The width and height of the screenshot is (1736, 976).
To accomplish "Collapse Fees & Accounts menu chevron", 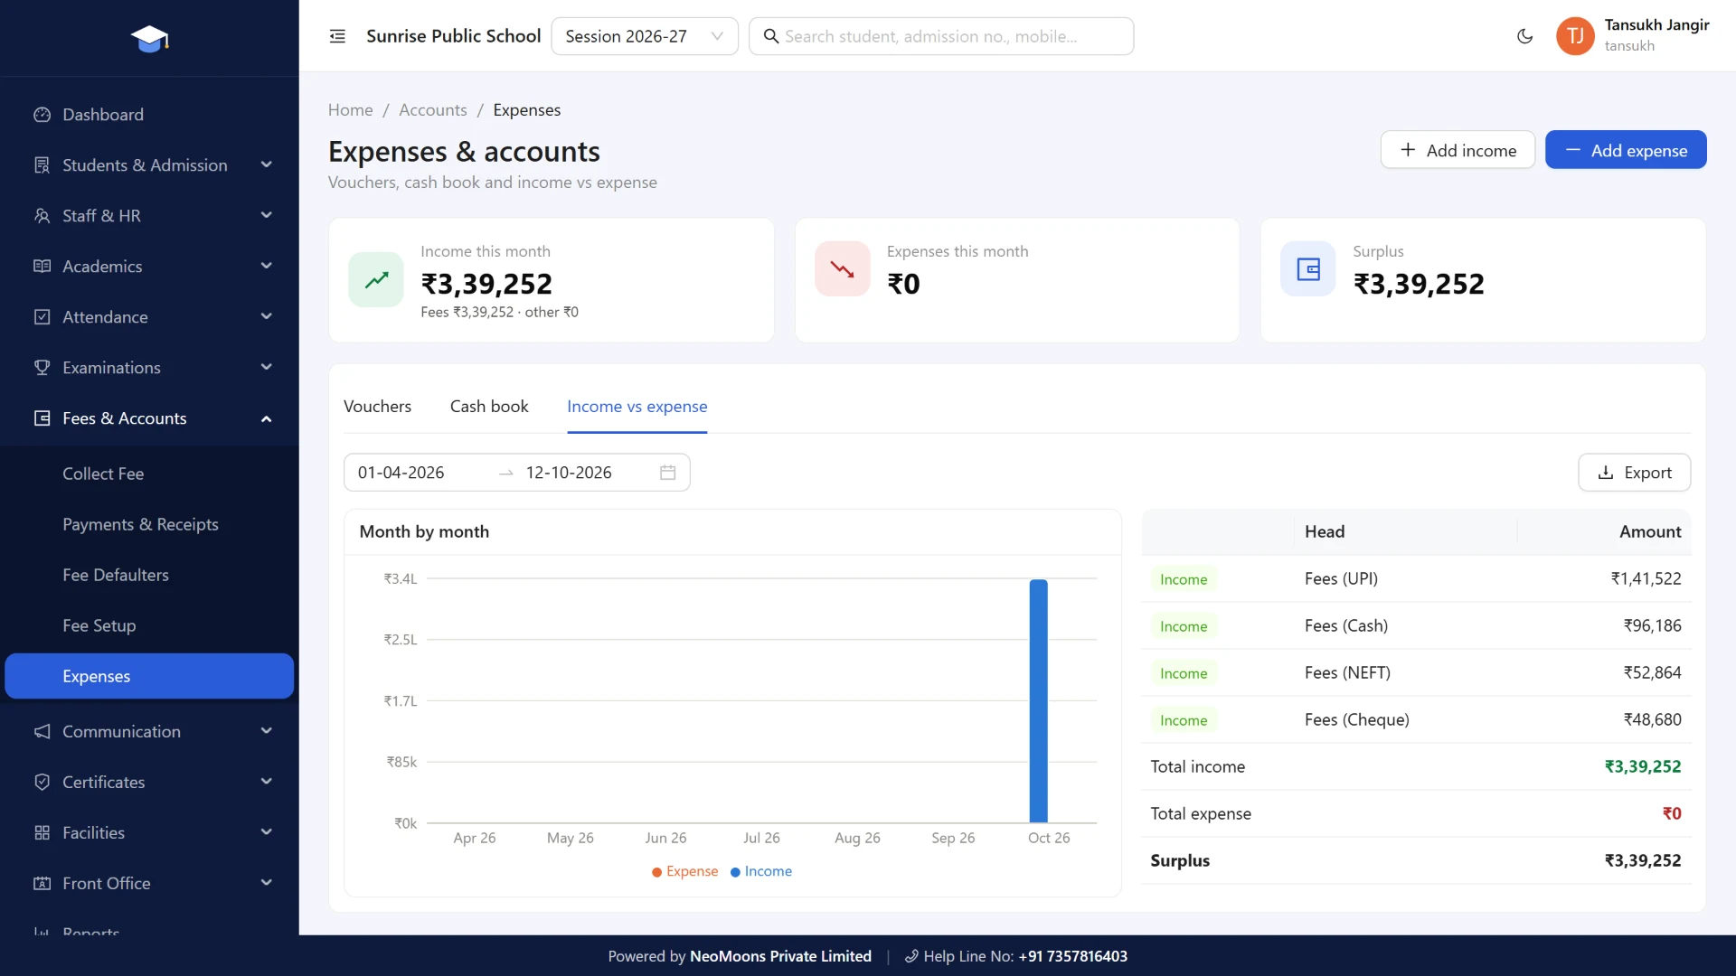I will pos(266,418).
